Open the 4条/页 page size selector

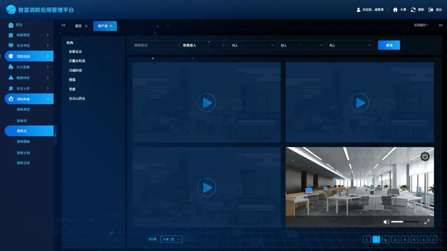coord(171,239)
